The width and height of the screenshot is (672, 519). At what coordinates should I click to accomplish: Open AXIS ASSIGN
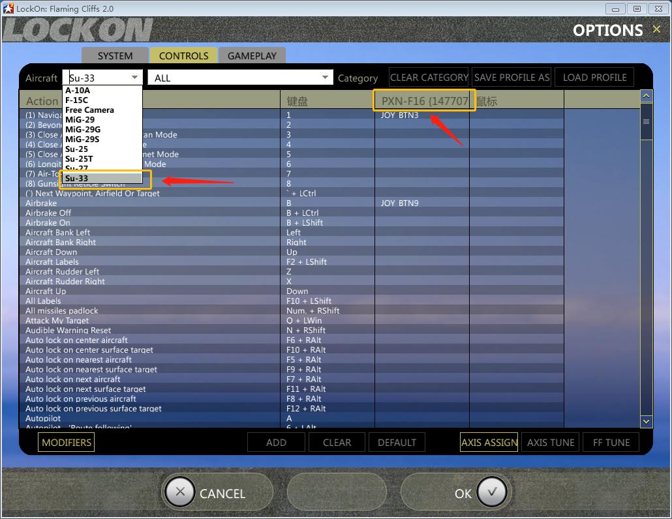pos(489,442)
